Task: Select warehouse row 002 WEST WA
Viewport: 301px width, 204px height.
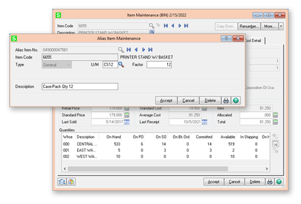Action: pos(166,156)
